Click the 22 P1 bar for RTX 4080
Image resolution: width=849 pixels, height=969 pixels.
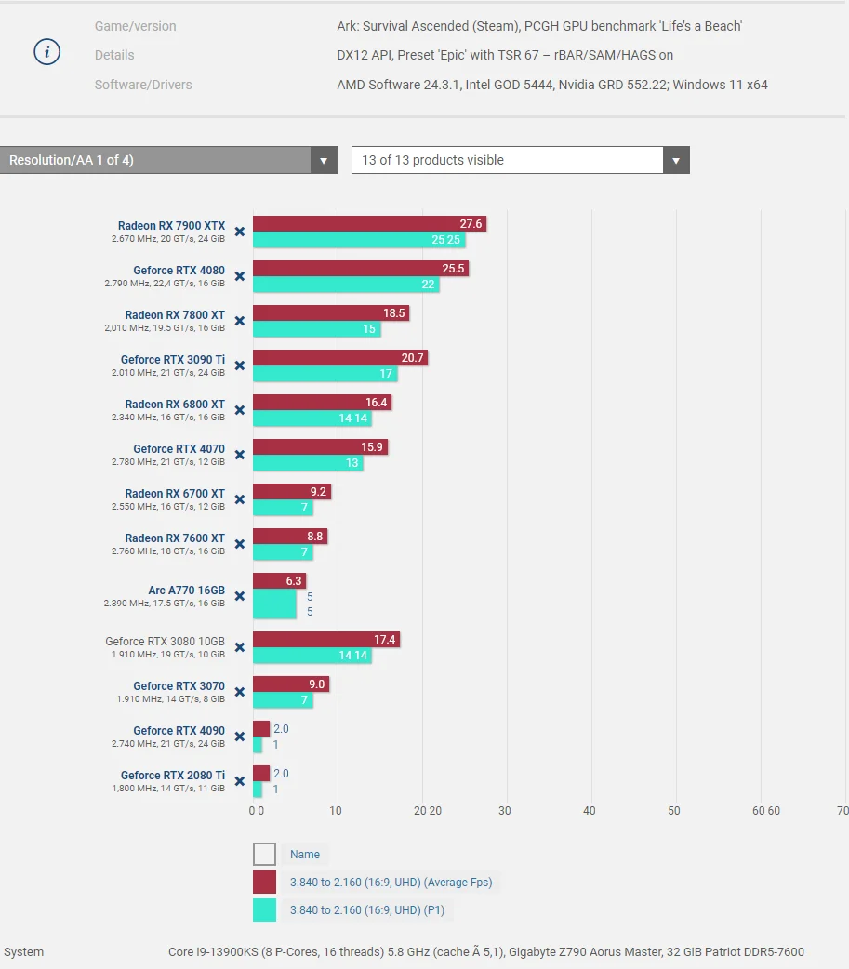(346, 285)
